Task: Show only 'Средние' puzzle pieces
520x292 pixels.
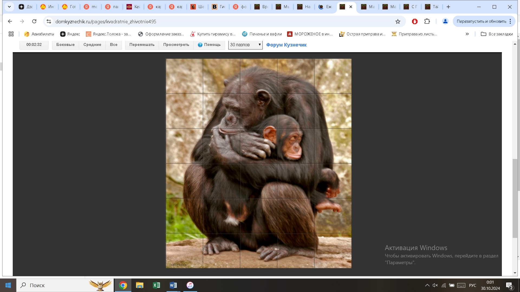Action: [92, 45]
